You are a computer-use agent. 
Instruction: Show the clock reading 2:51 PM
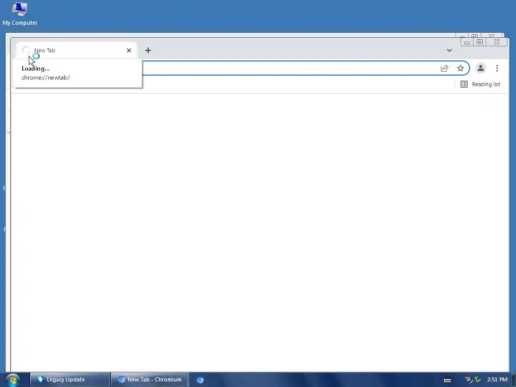pos(497,379)
